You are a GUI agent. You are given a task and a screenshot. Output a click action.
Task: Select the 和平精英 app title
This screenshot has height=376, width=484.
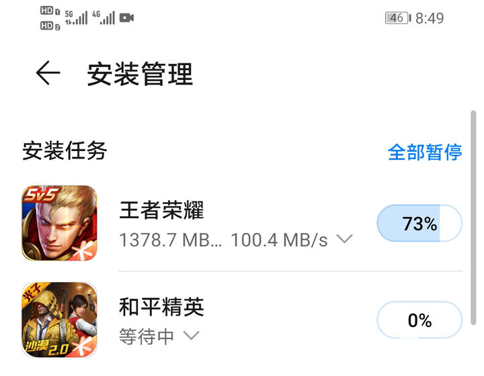(x=161, y=307)
